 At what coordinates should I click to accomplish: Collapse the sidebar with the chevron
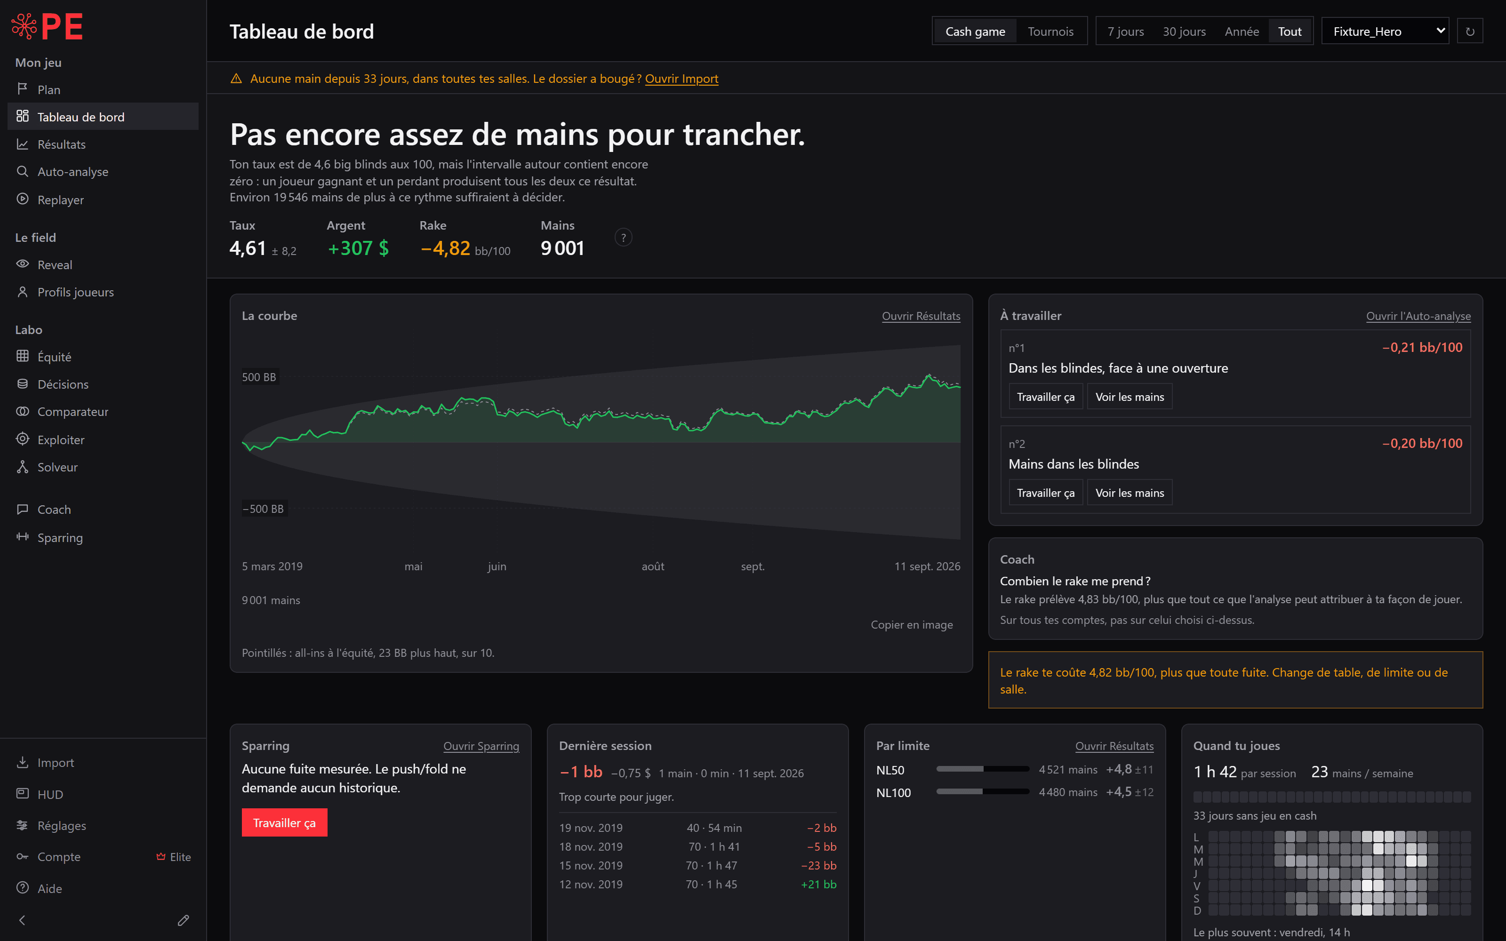(x=23, y=920)
